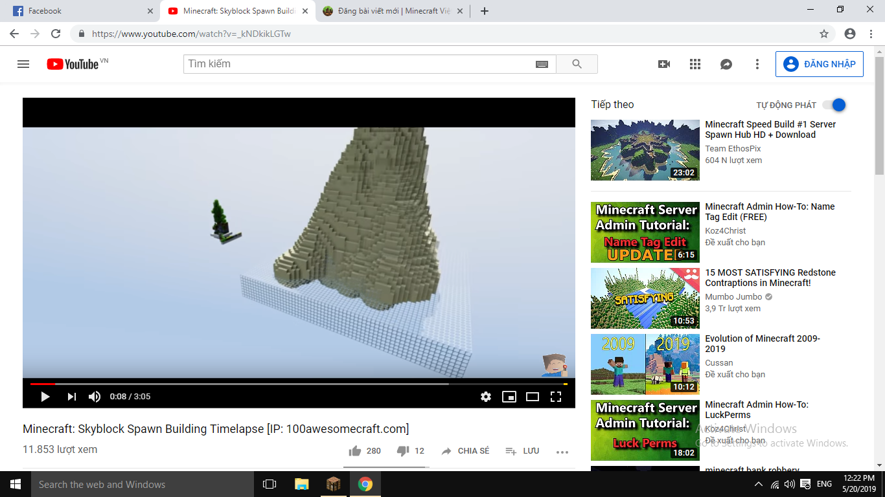Bookmark this page with the star
The width and height of the screenshot is (885, 497).
824,34
